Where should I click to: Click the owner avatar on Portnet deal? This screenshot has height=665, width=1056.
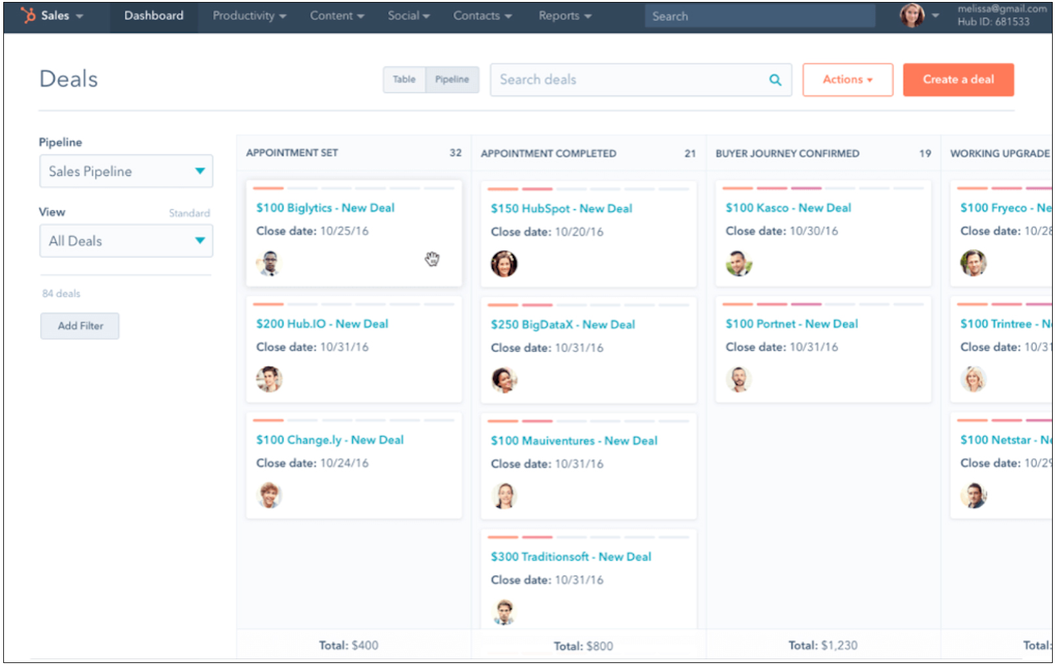pyautogui.click(x=739, y=379)
